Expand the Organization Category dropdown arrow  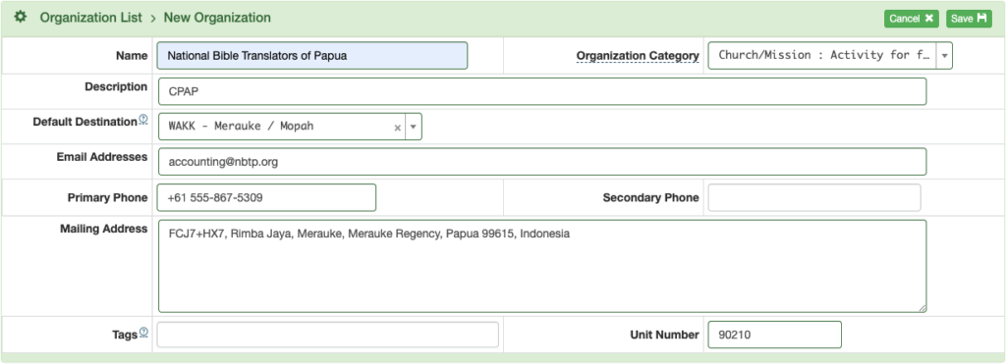[944, 56]
